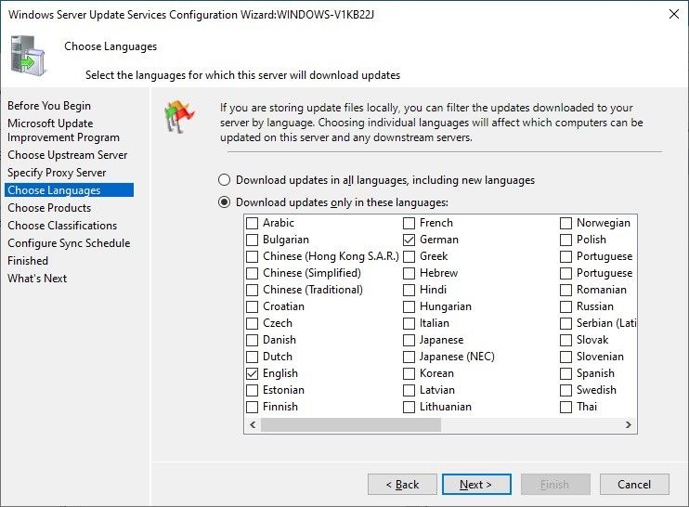Screen dimensions: 689x507
Task: Enable Finnish language updates
Action: 253,407
